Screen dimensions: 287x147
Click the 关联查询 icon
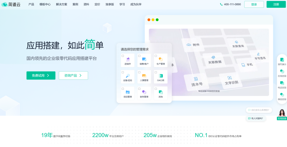pos(237,42)
